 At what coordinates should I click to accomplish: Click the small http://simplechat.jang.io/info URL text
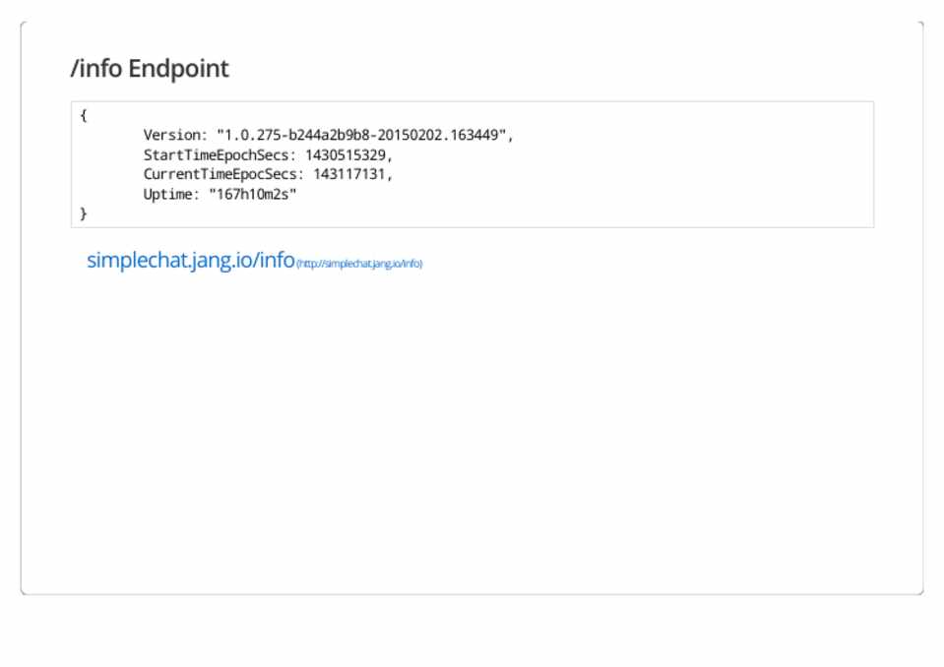point(359,264)
